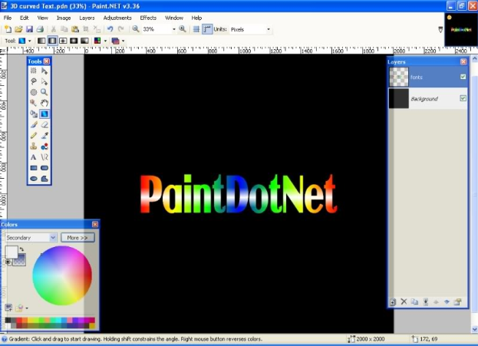Duplicate the layer in Layers panel
This screenshot has height=346, width=478.
(414, 302)
